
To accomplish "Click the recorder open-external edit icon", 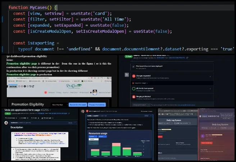I will click(x=33, y=86).
